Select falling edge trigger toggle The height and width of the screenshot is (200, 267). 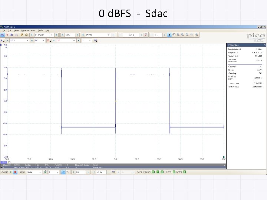(67, 172)
